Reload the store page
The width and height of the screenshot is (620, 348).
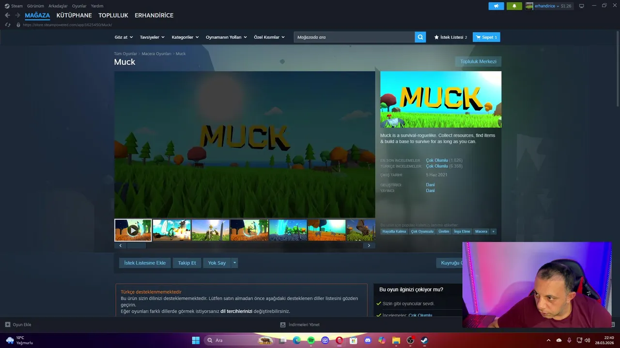[8, 25]
